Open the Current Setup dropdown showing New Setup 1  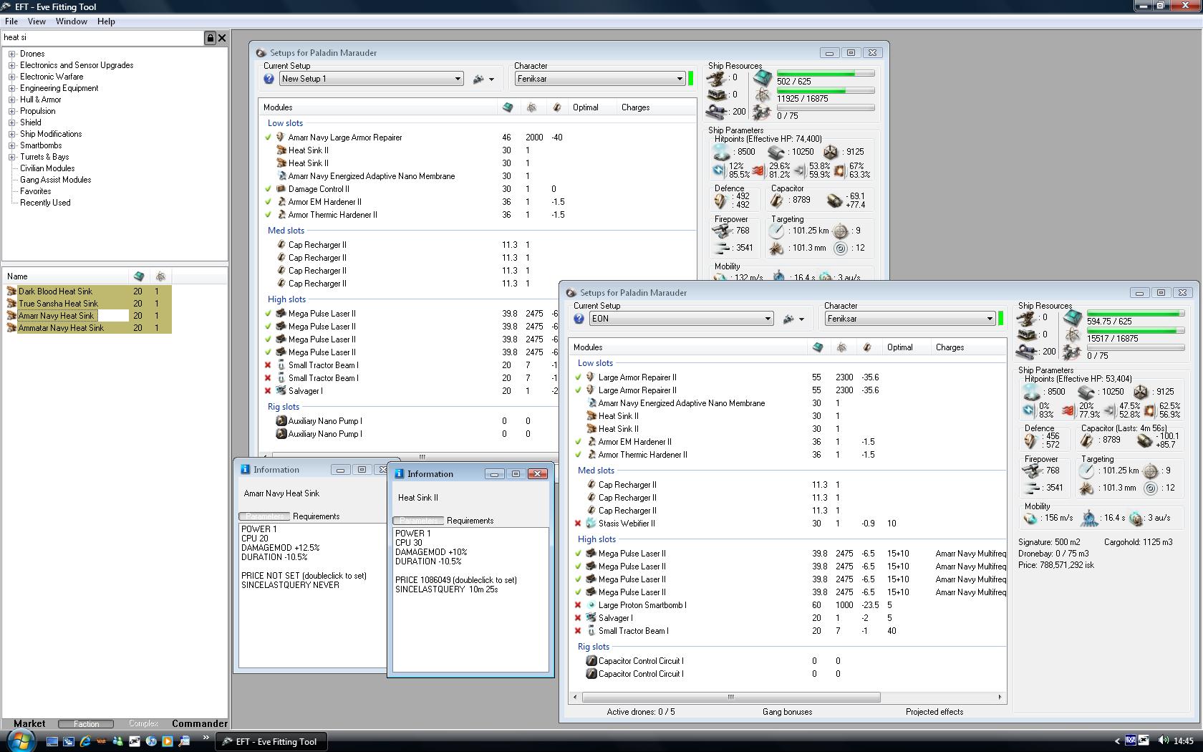coord(371,79)
